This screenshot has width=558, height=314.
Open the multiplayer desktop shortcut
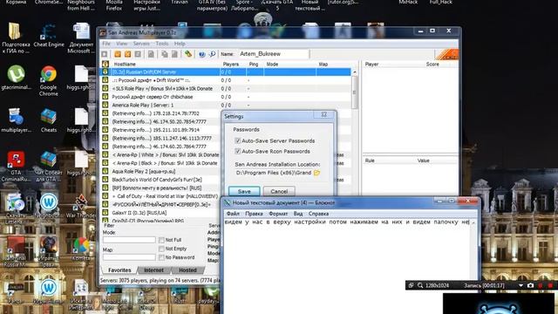16,120
